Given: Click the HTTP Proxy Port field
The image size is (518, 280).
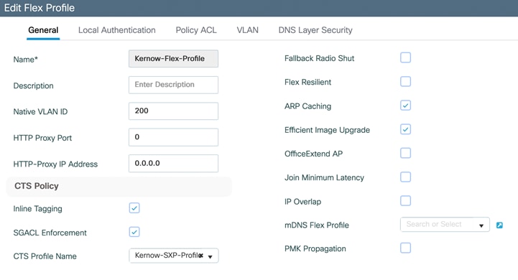Looking at the screenshot, I should click(x=173, y=137).
